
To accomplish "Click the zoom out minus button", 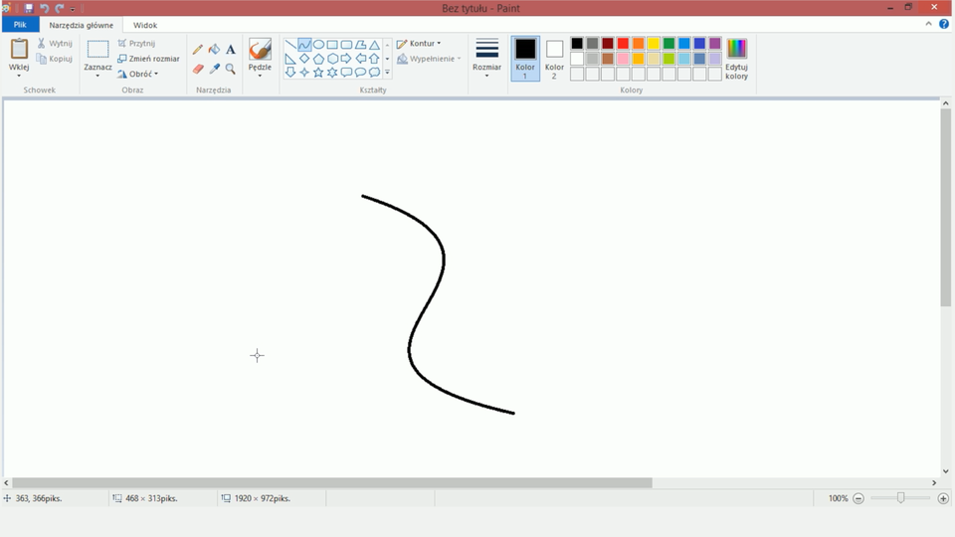I will coord(859,498).
